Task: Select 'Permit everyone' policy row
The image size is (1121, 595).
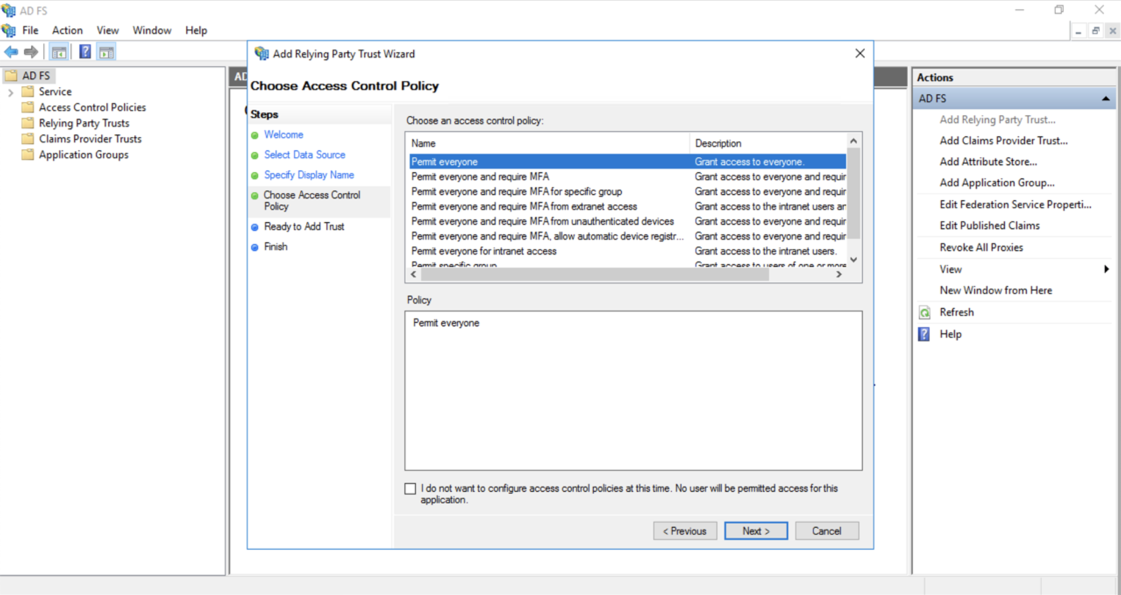Action: [627, 162]
